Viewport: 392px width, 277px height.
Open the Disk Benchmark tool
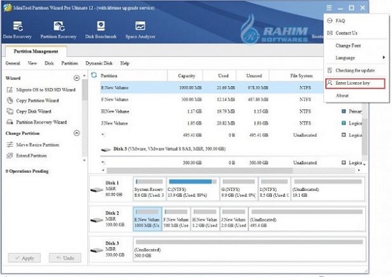(x=101, y=30)
